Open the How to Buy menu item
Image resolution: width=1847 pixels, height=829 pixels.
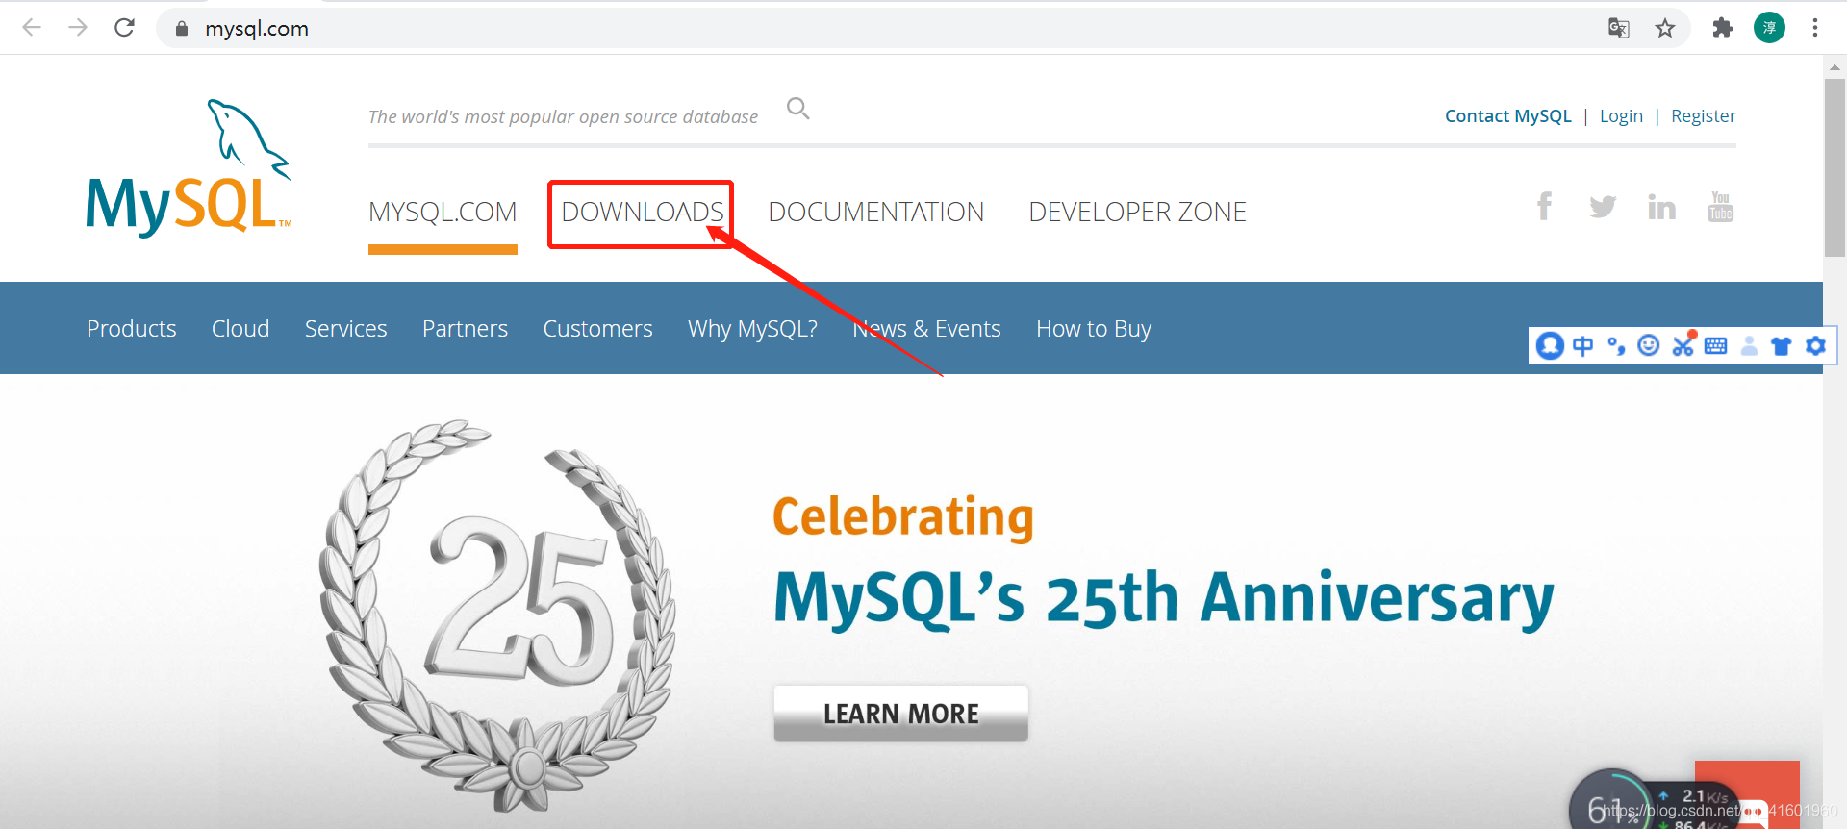click(1094, 329)
